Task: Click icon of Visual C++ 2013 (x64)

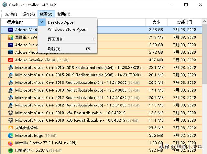Action: [11, 83]
